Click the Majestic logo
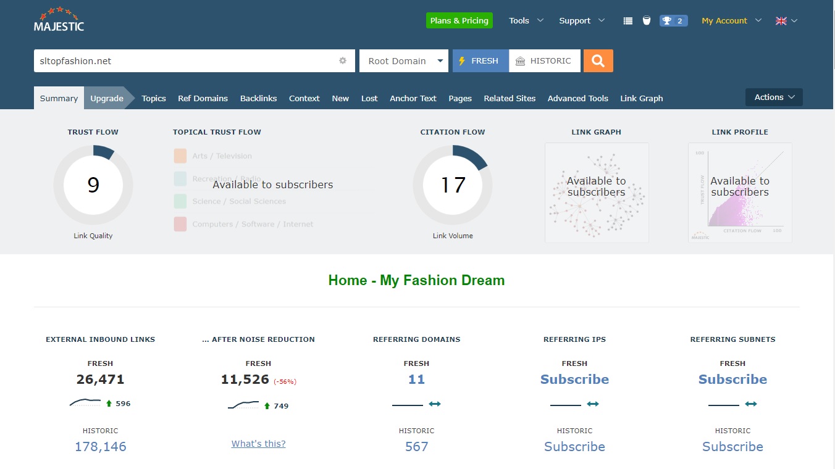The width and height of the screenshot is (835, 469). [59, 19]
